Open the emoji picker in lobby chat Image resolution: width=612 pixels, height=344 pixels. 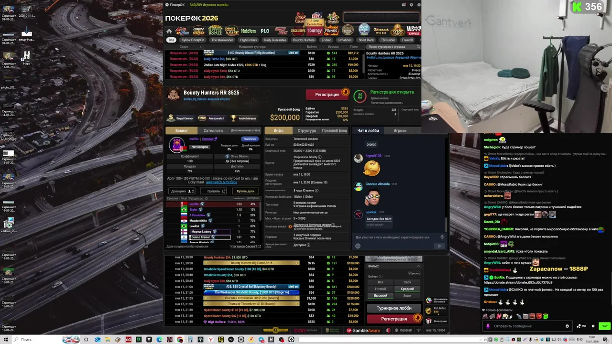[358, 246]
